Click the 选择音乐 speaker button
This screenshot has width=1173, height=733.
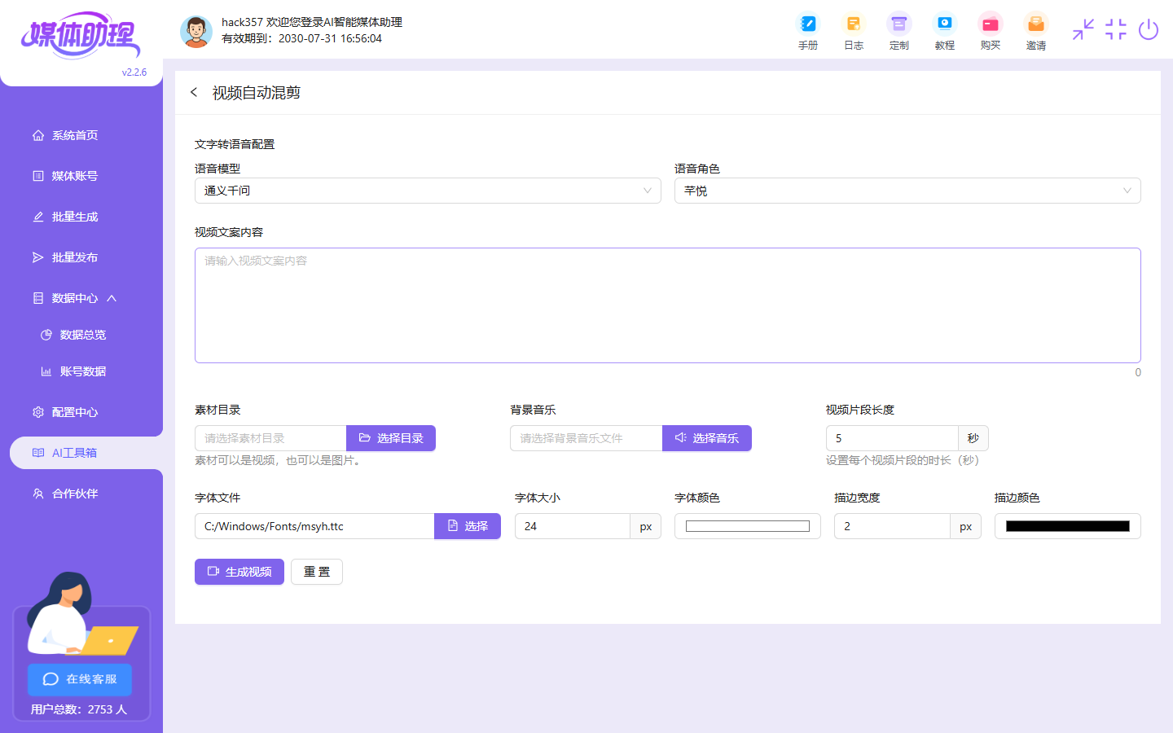click(x=706, y=438)
